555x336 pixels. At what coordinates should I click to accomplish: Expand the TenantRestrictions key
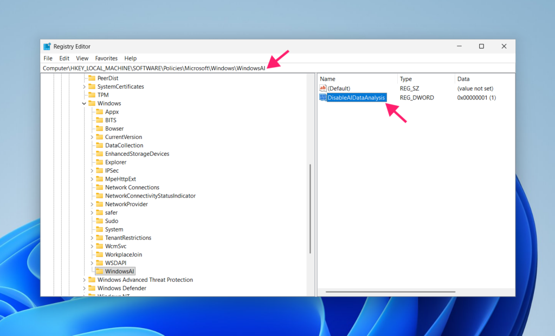tap(92, 238)
